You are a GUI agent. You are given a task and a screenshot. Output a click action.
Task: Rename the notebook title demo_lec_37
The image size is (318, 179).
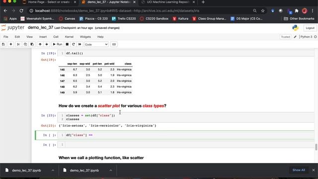point(40,28)
